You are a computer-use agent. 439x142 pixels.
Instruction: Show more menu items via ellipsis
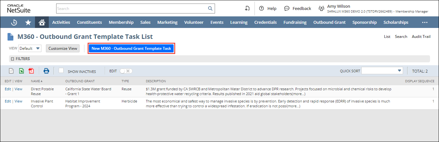tap(425, 22)
